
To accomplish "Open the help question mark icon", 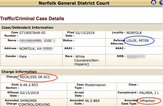I will (x=161, y=2).
